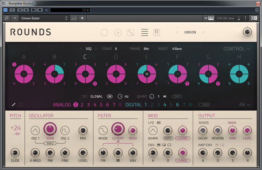Click the filter MODE shape icon
Viewport: 262px width, 170px height.
coord(103,130)
